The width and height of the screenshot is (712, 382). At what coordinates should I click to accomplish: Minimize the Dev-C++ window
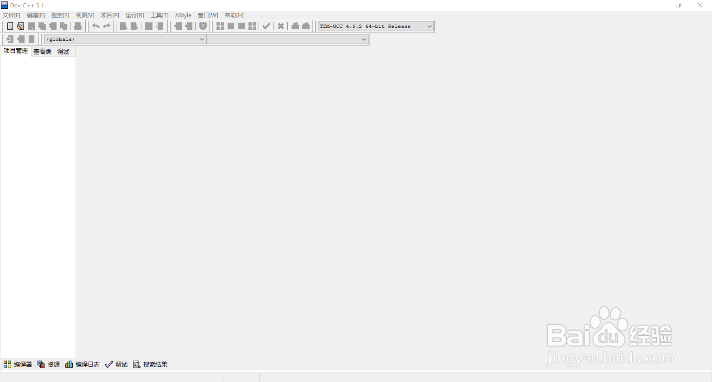(x=657, y=5)
